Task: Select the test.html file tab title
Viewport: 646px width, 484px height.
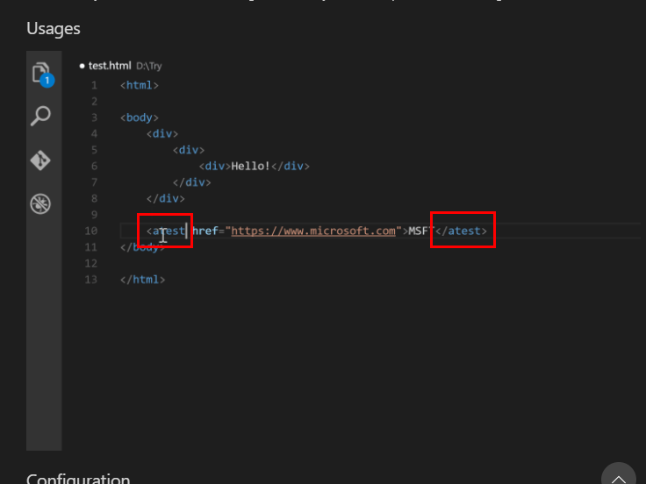Action: click(110, 66)
